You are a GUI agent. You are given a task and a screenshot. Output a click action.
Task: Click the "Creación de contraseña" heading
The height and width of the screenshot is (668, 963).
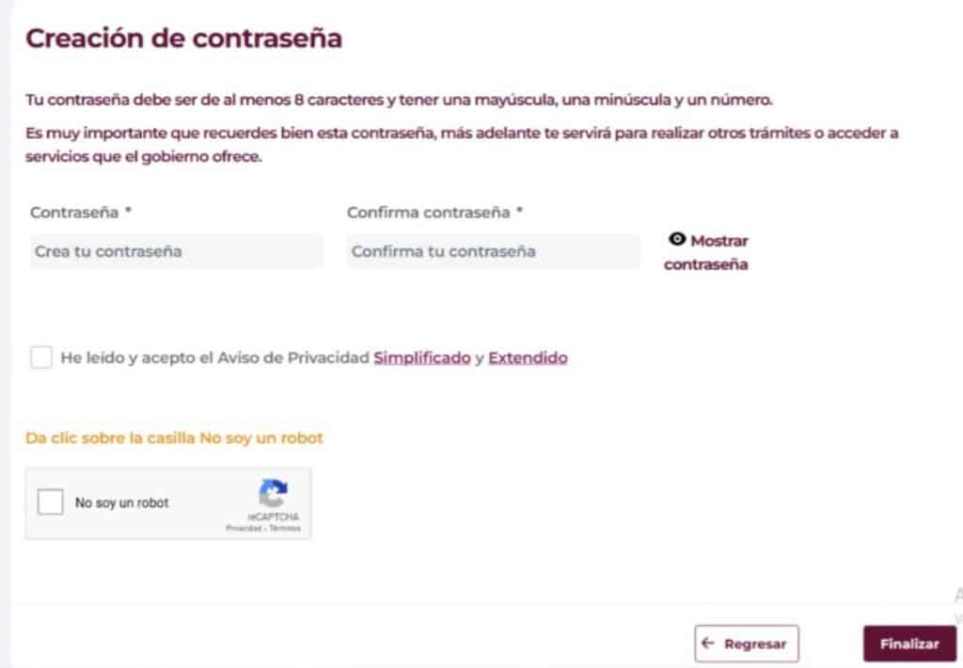click(183, 39)
